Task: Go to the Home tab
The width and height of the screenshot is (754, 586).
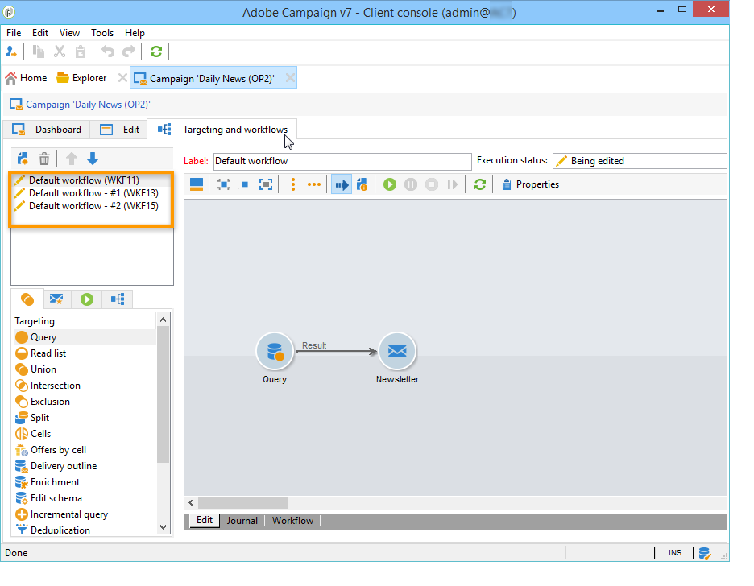Action: coord(26,78)
